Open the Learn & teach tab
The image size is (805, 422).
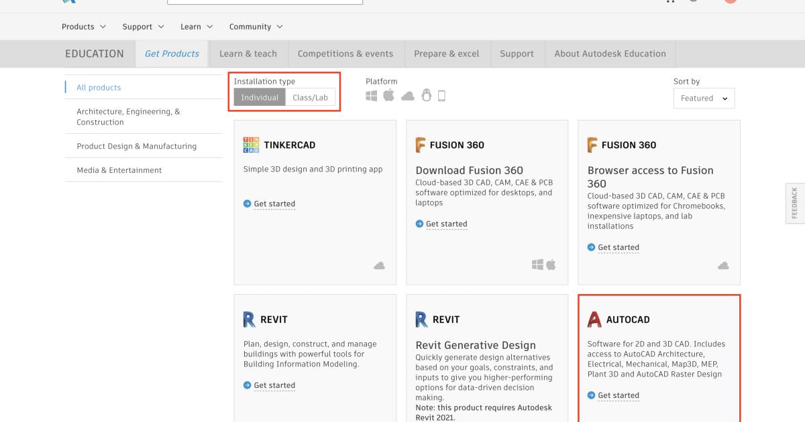248,54
